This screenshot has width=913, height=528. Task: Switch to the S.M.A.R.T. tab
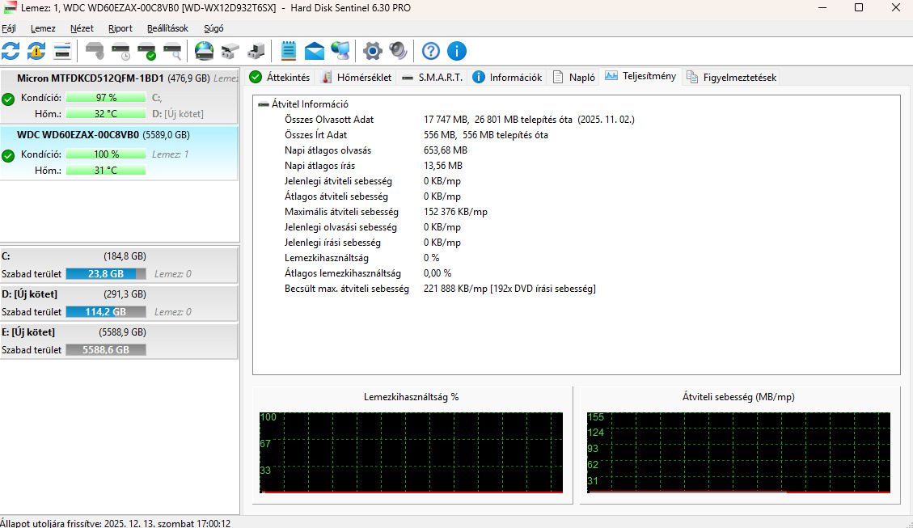tap(432, 78)
